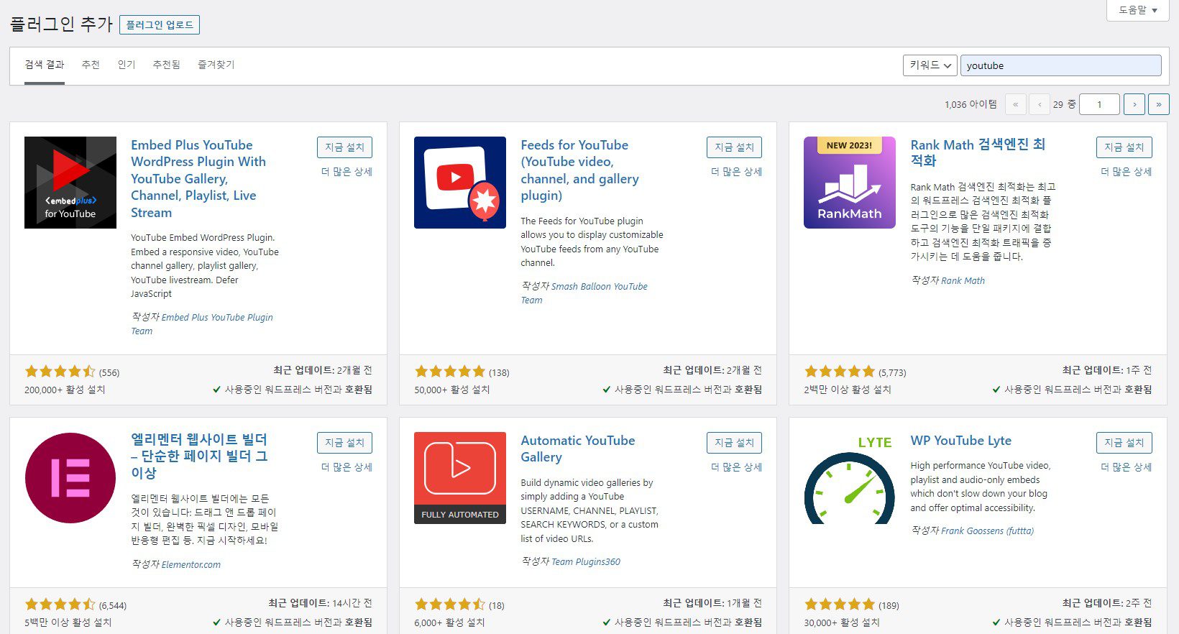
Task: Install Automatic YouTube Gallery with 지금 설치
Action: [x=734, y=443]
